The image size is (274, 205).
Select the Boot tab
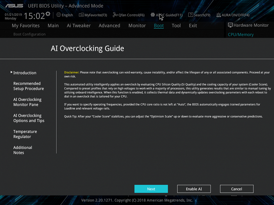click(x=159, y=26)
